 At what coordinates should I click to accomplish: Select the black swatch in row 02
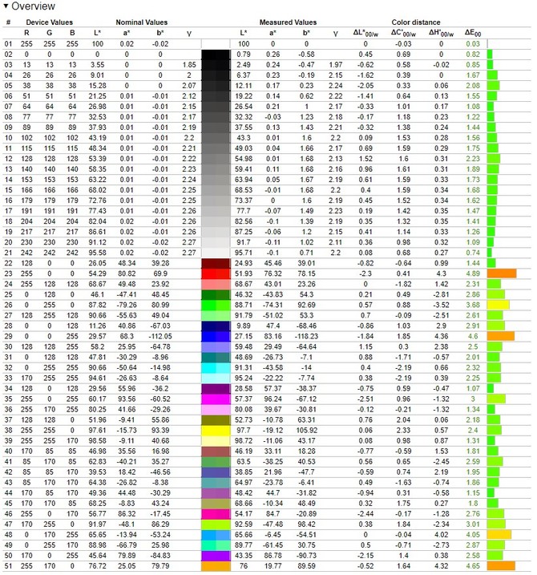216,55
